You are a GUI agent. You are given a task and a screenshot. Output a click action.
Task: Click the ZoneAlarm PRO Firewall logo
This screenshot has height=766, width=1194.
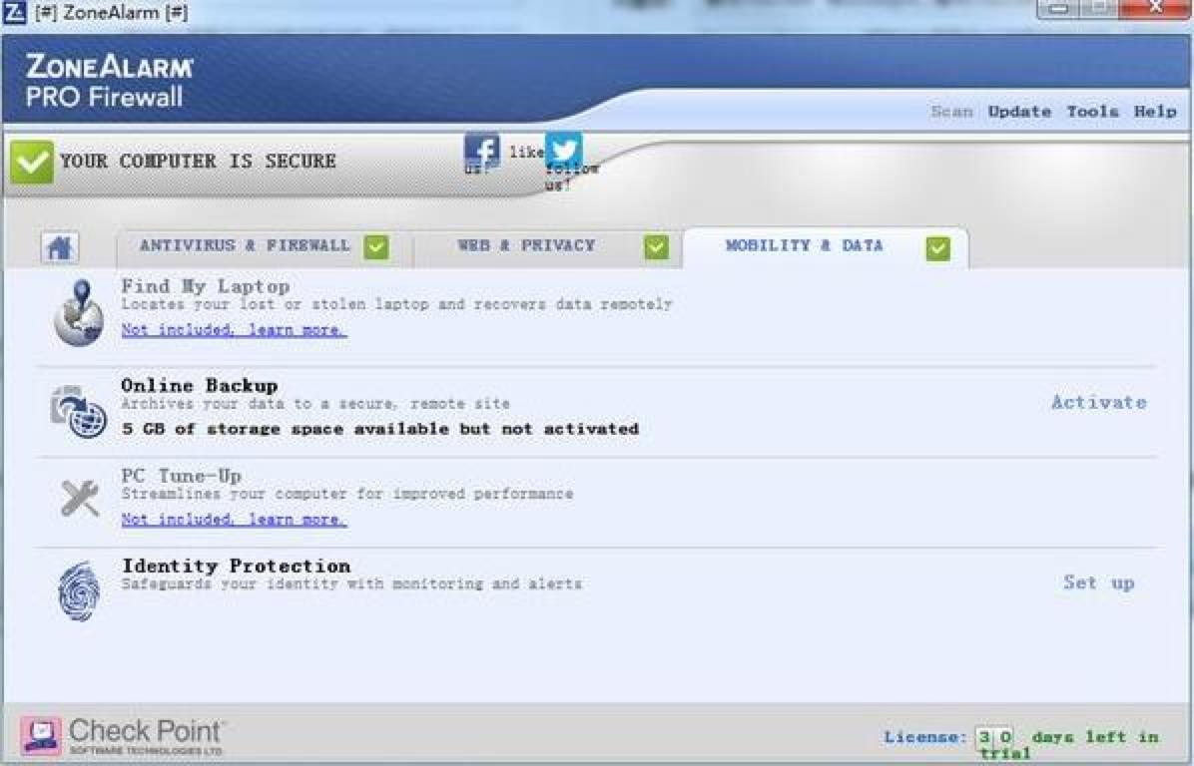(109, 81)
